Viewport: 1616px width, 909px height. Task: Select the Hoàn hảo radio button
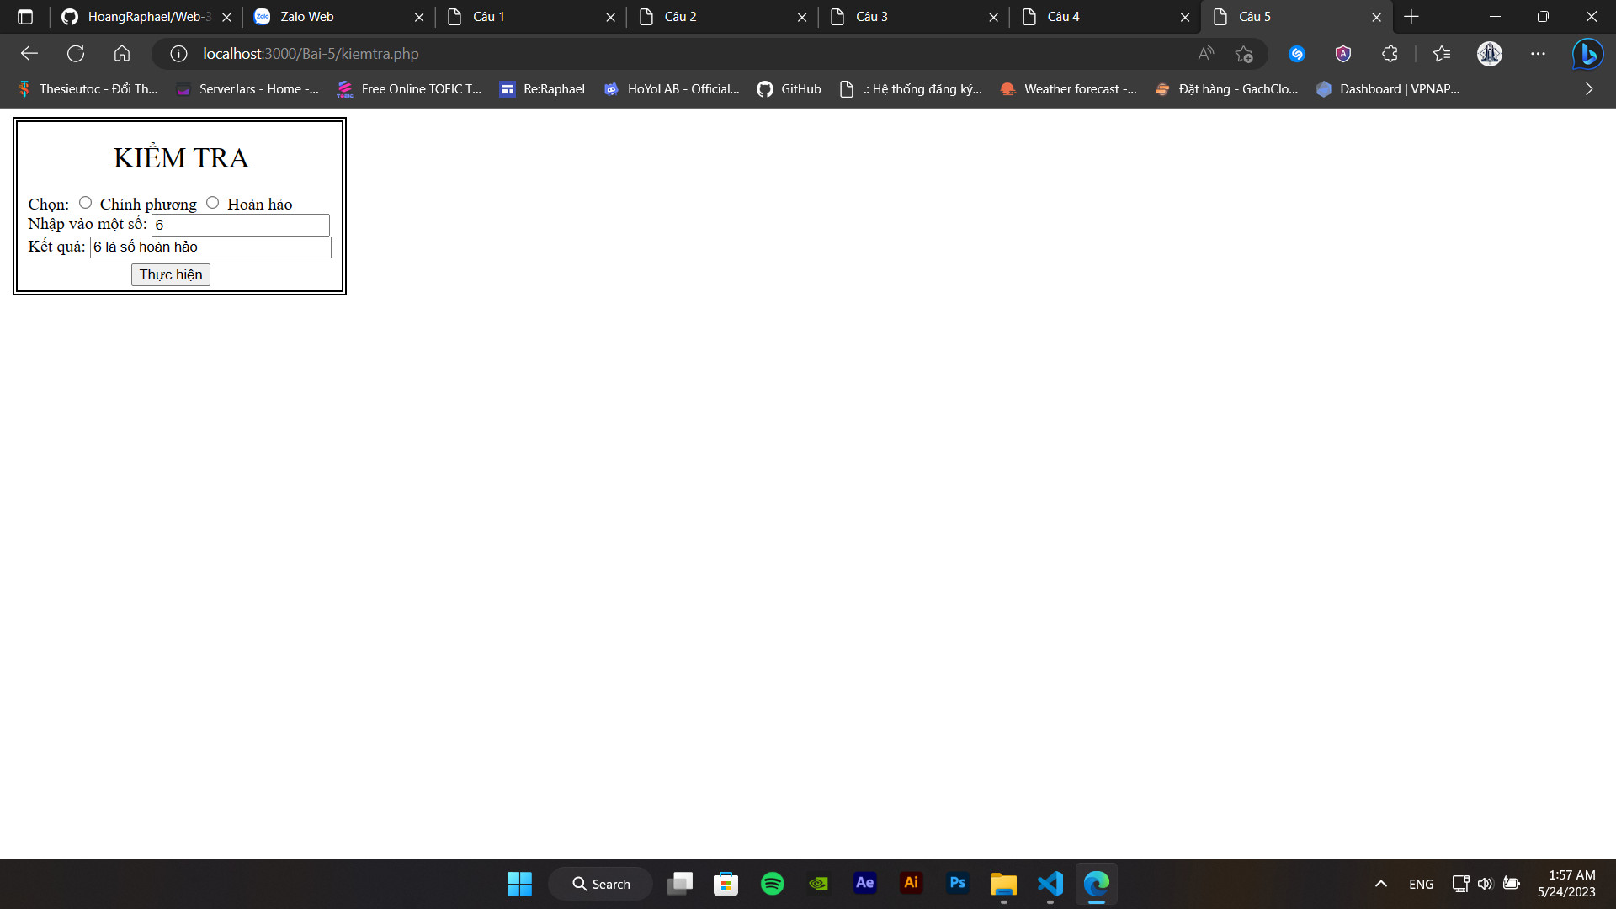coord(212,202)
